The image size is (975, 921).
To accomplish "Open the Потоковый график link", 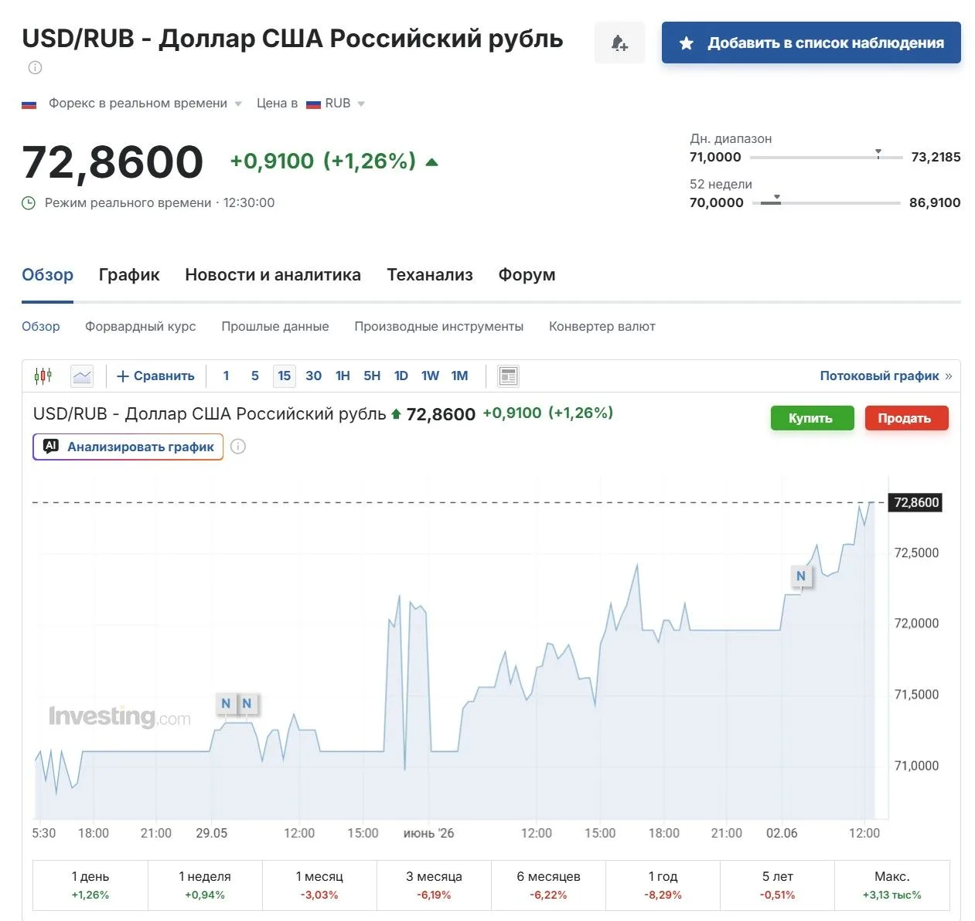I will (886, 376).
